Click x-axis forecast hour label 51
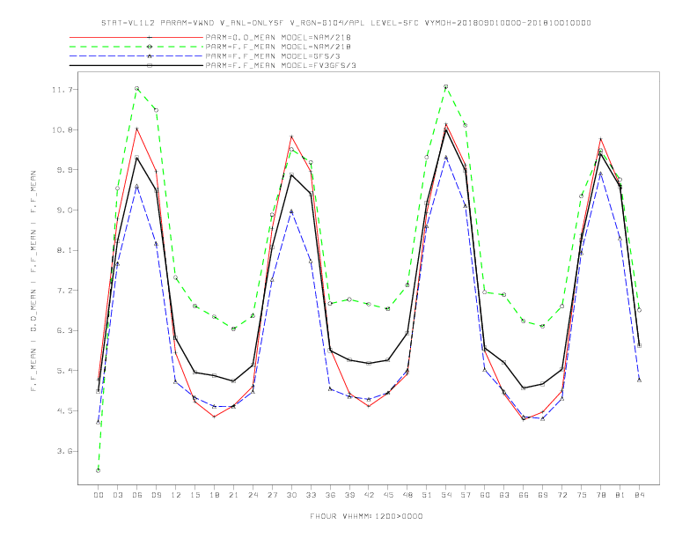This screenshot has width=697, height=539. [x=427, y=495]
